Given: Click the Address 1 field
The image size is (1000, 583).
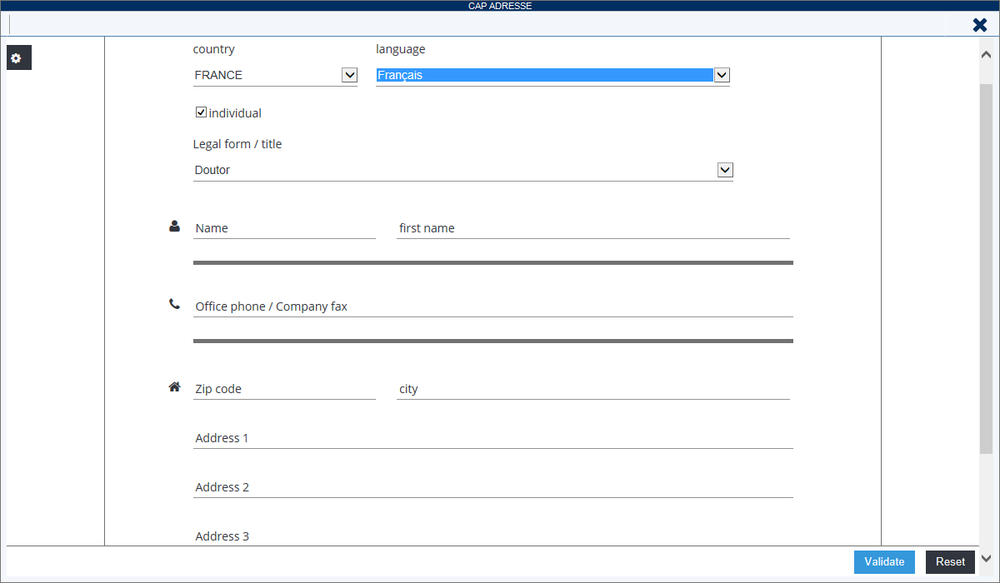Looking at the screenshot, I should point(492,438).
